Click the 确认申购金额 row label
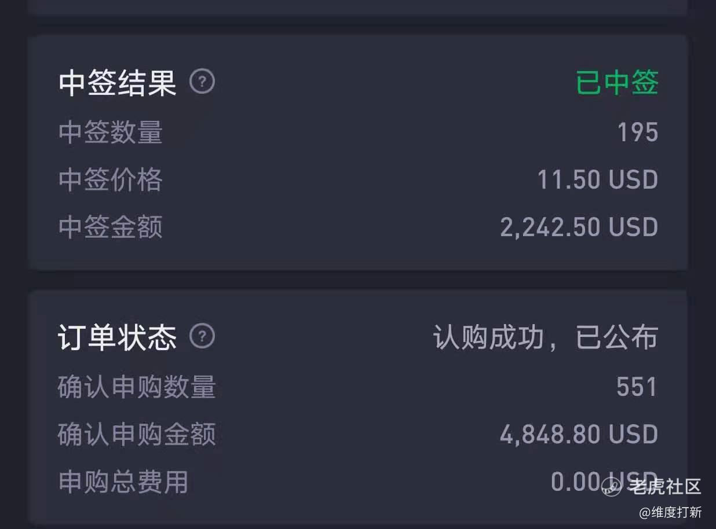Viewport: 716px width, 529px height. click(x=137, y=434)
